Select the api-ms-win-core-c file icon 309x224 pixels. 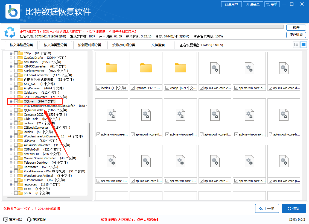215,68
